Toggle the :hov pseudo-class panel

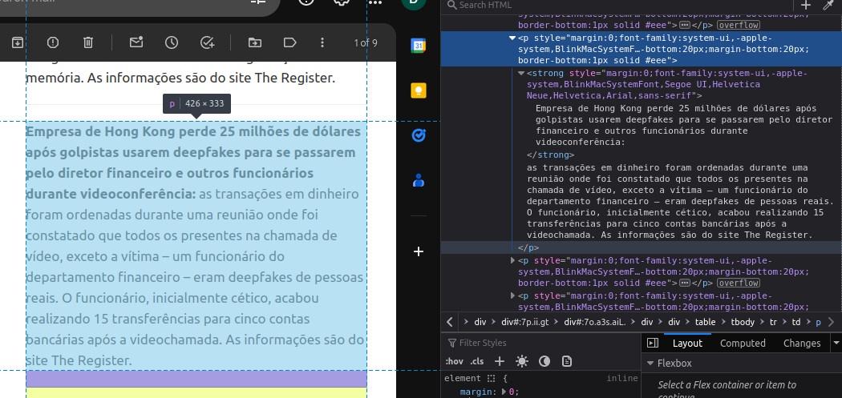[x=454, y=361]
